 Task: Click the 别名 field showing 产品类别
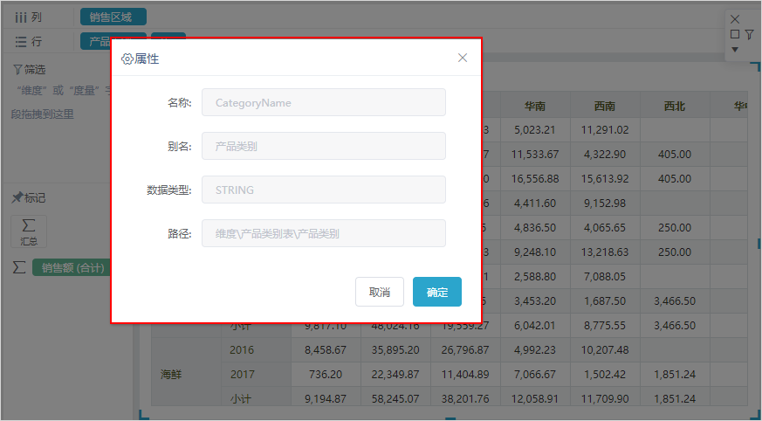click(324, 146)
